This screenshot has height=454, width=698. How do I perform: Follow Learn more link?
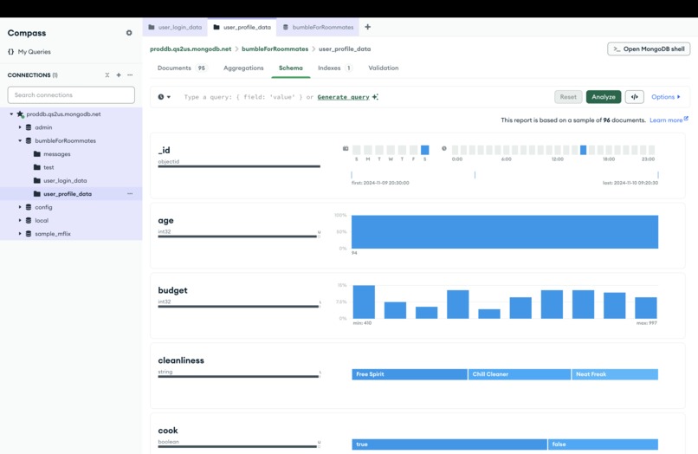tap(666, 120)
